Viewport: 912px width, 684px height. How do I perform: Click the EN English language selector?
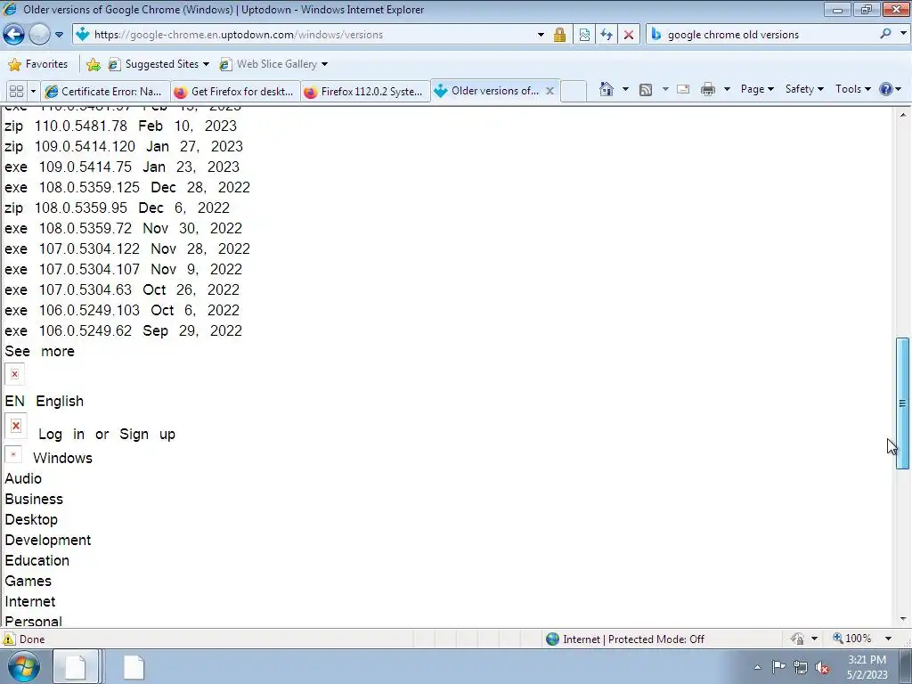[x=45, y=402]
